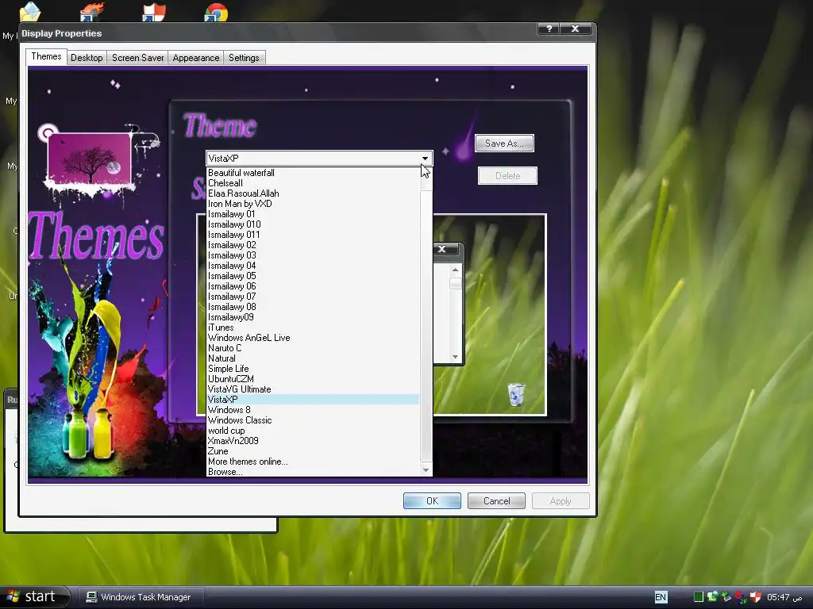Image resolution: width=813 pixels, height=609 pixels.
Task: Click preview window's X close icon
Action: [x=442, y=249]
